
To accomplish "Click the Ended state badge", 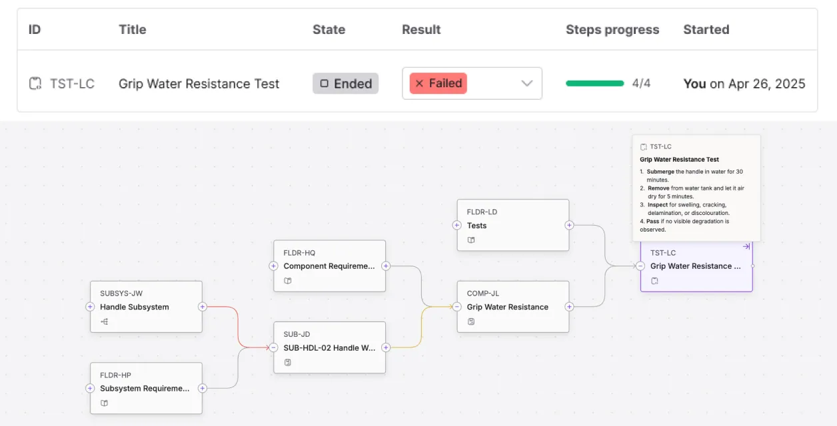I will (345, 83).
